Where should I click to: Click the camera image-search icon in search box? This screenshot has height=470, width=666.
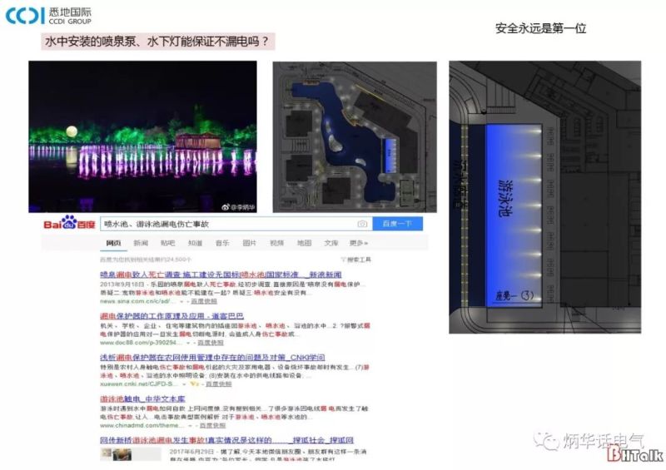362,224
